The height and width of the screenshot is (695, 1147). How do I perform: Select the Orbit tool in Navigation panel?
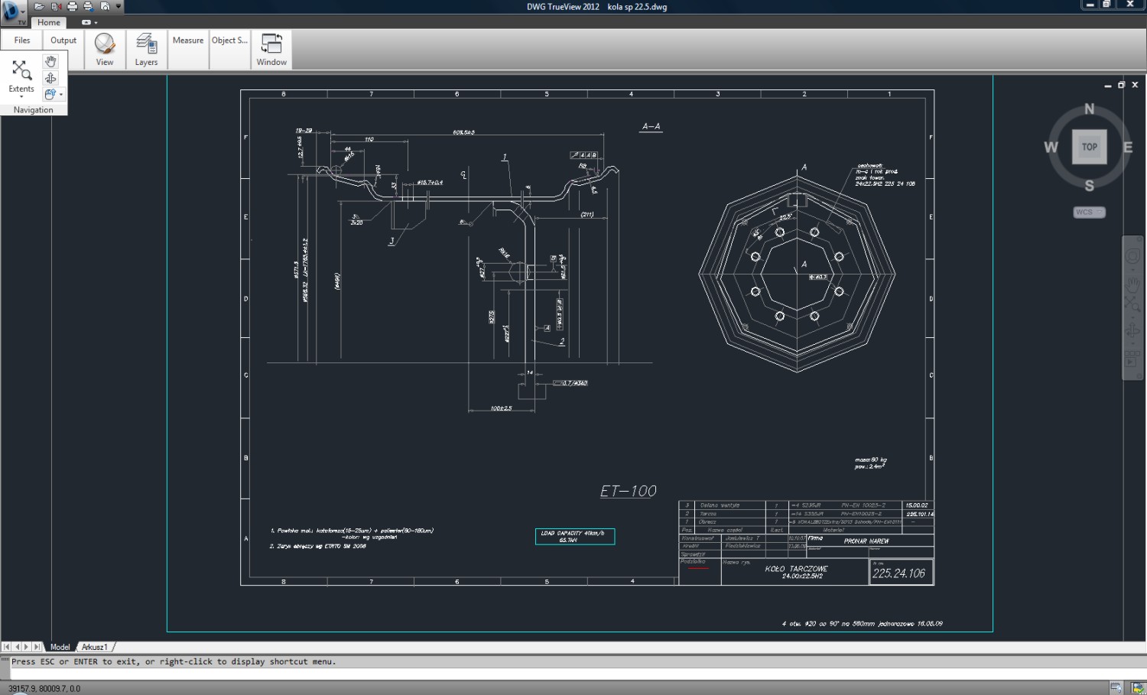[50, 78]
